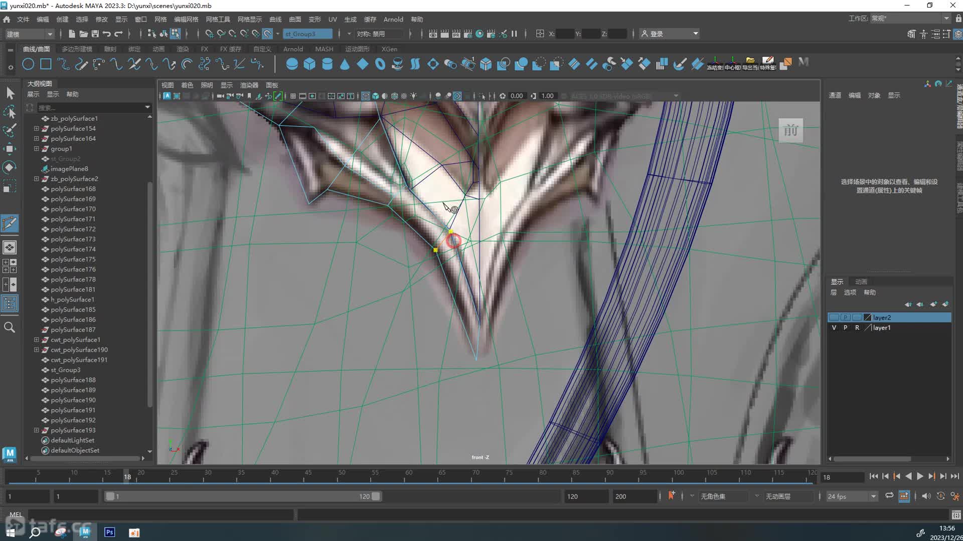Activate the Rotate tool in toolbox
This screenshot has width=963, height=541.
(10, 167)
